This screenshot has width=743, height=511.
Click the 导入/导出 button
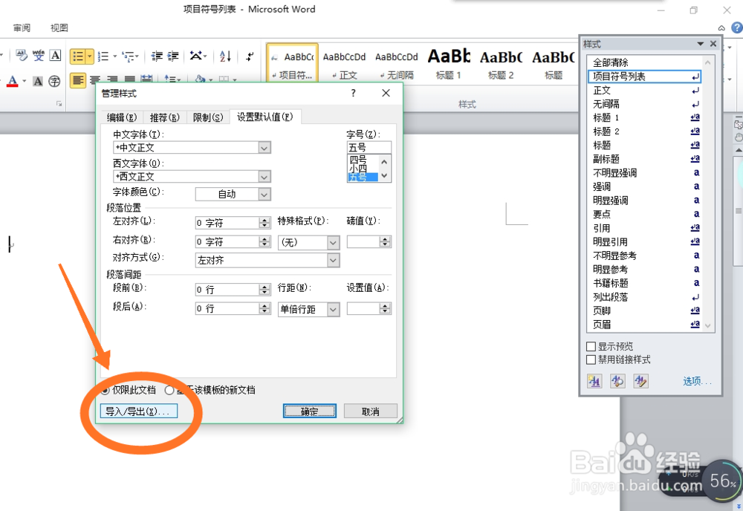[x=139, y=410]
